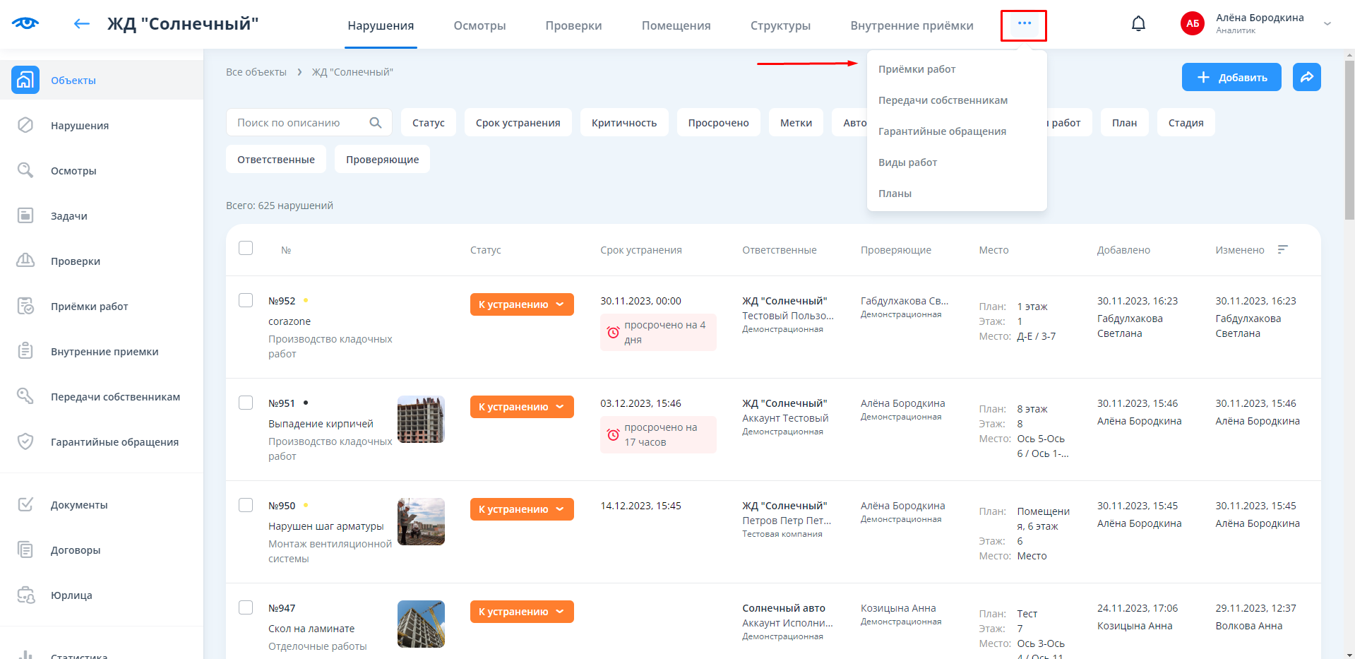
Task: Click the back arrow next to ЖД Солнечный
Action: pos(82,24)
